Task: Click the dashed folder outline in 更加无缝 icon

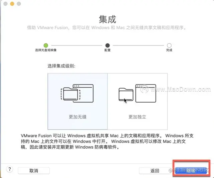Action: click(70, 94)
